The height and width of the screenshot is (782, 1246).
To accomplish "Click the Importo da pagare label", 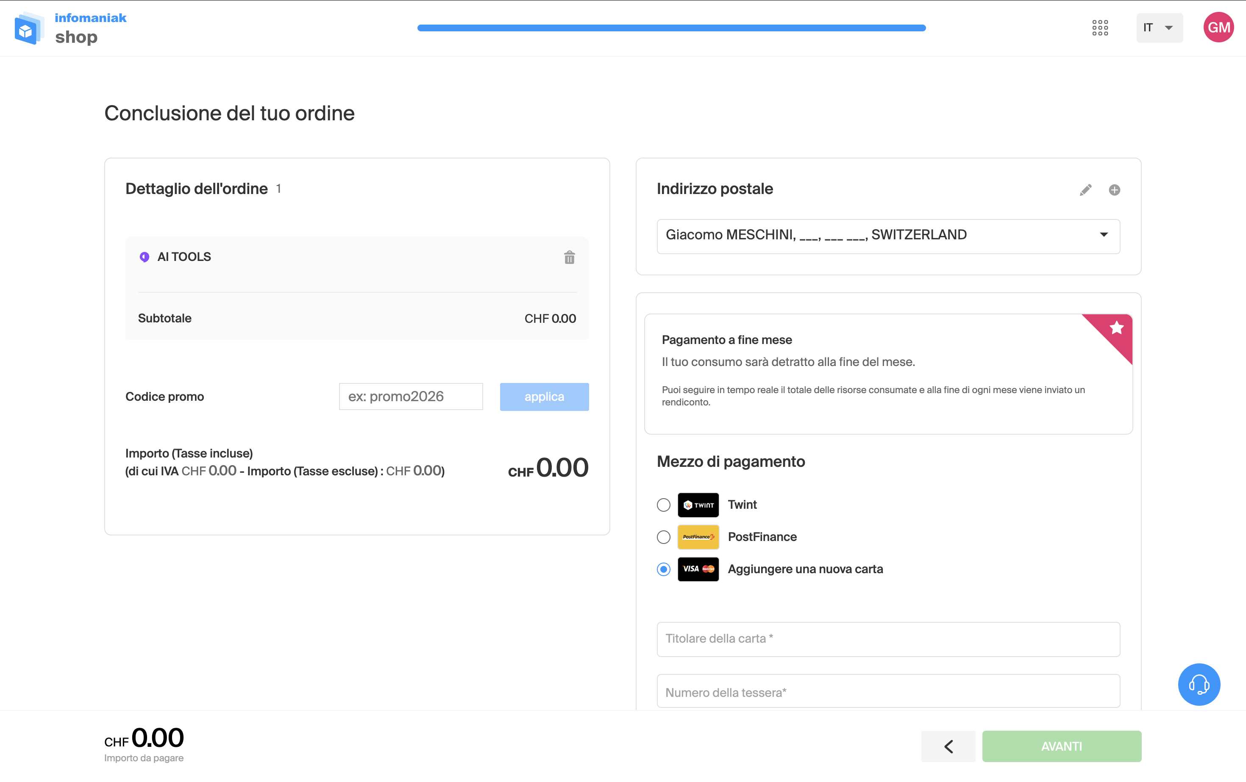I will click(144, 758).
